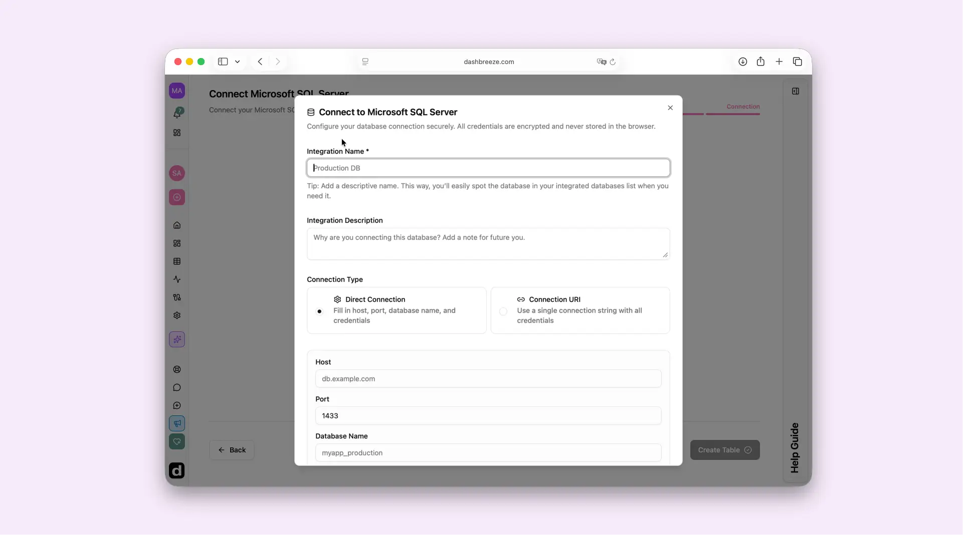Toggle the right Help Guide panel icon
Viewport: 963px width, 541px height.
pos(796,91)
